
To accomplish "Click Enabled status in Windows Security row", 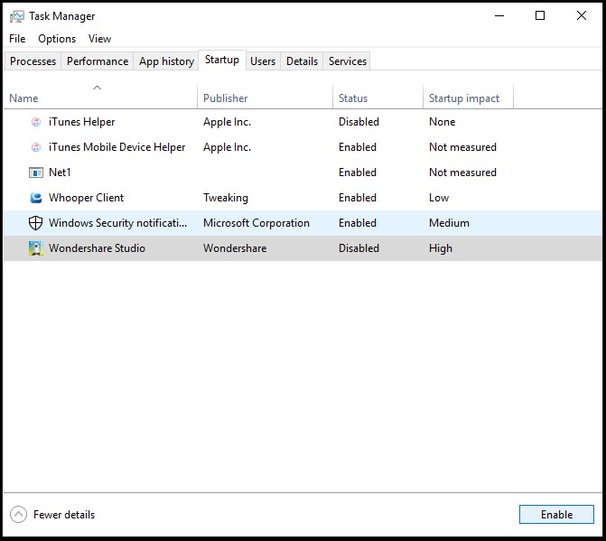I will (x=358, y=223).
